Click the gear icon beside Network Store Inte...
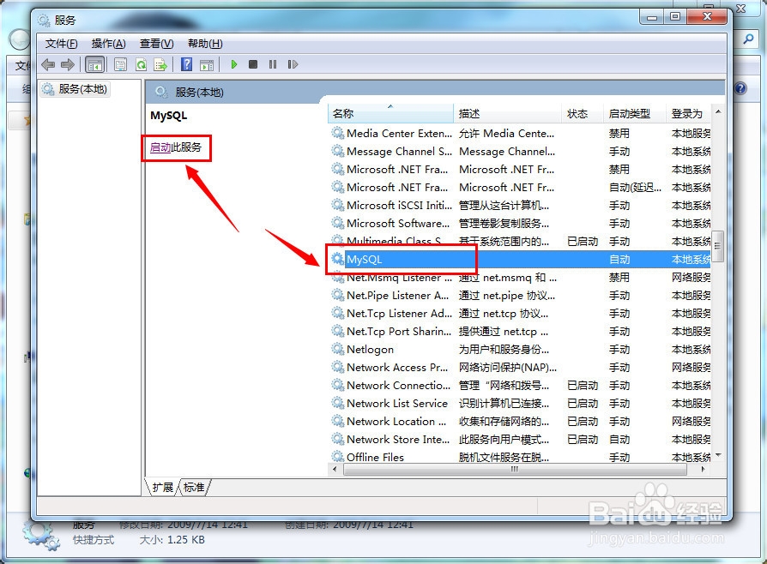The width and height of the screenshot is (767, 564). [x=337, y=439]
